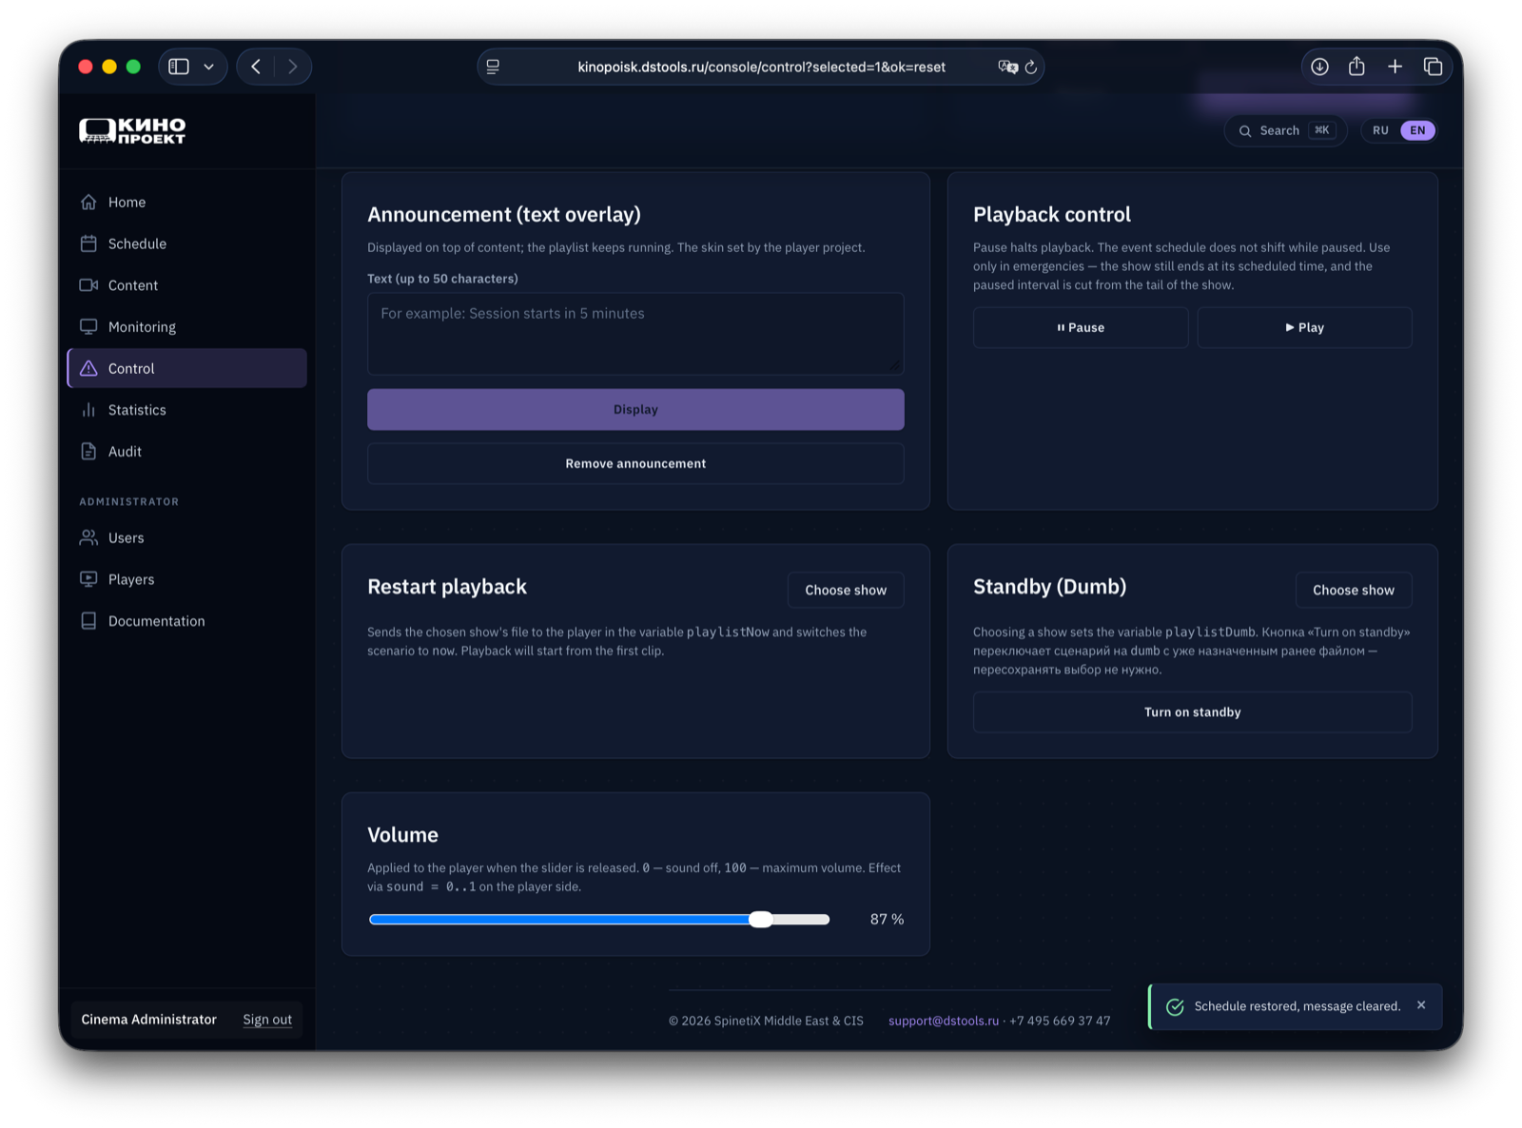This screenshot has height=1128, width=1522.
Task: Open the Monitoring page
Action: (187, 326)
